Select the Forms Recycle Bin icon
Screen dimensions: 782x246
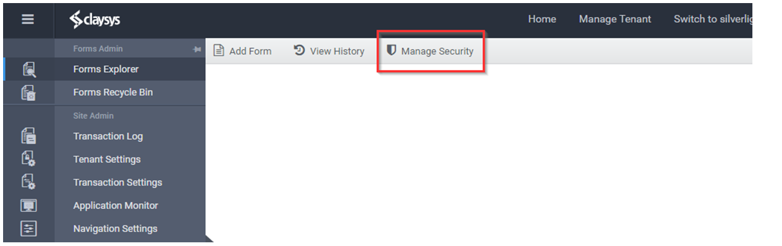click(28, 93)
